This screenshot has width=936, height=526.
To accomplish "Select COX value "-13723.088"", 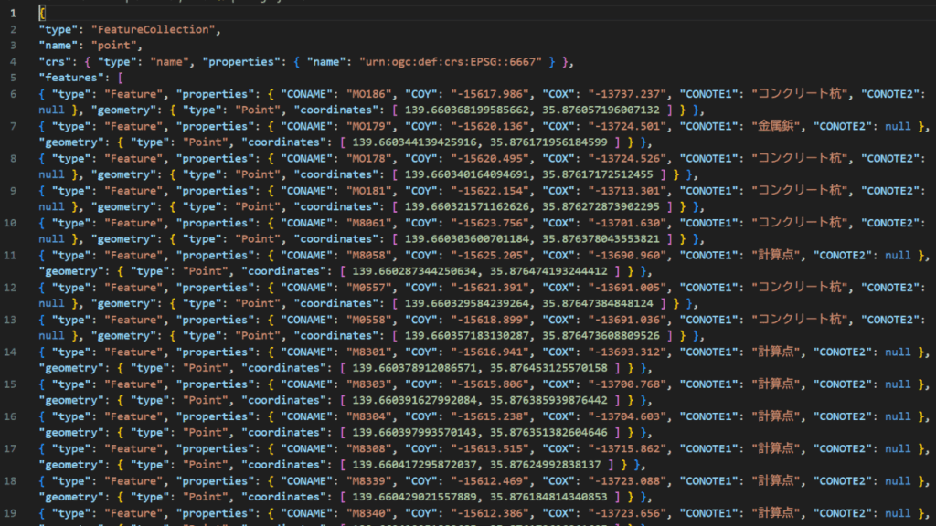I will click(627, 480).
